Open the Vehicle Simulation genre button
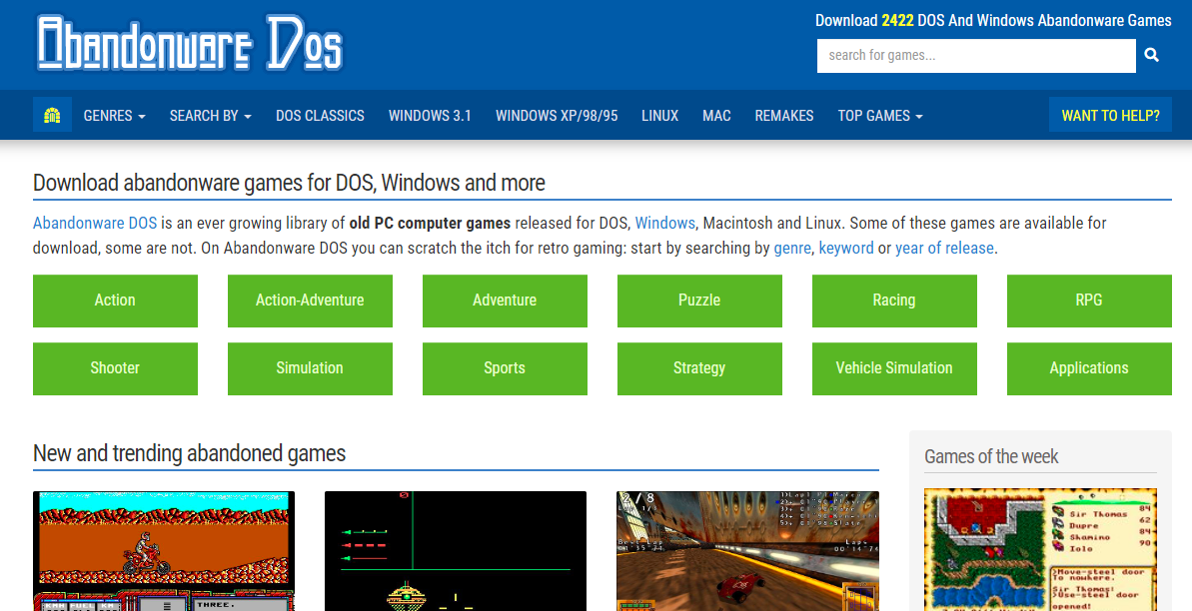 pyautogui.click(x=894, y=368)
